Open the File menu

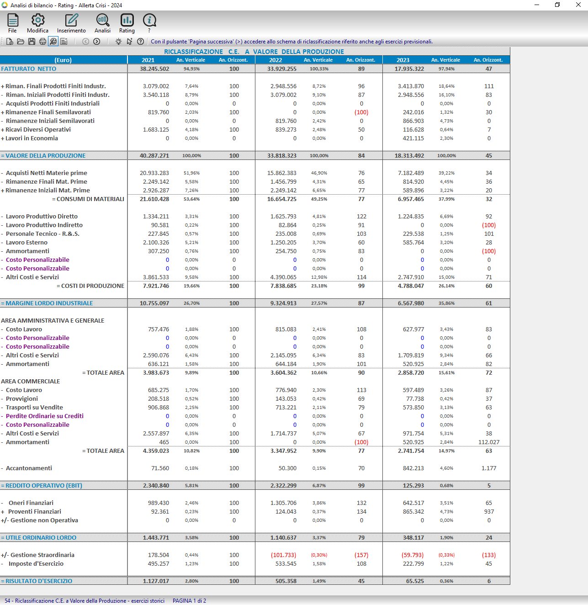click(12, 23)
